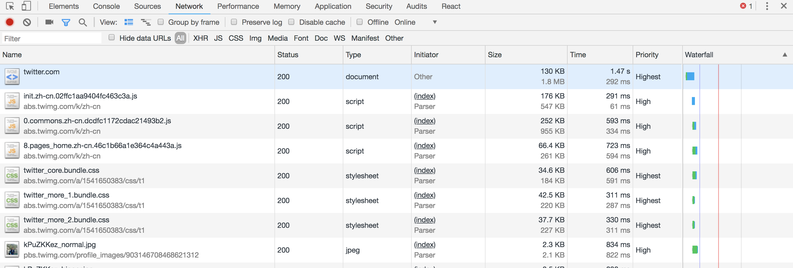Open the Online throttling dropdown
Viewport: 793px width, 268px height.
click(434, 22)
